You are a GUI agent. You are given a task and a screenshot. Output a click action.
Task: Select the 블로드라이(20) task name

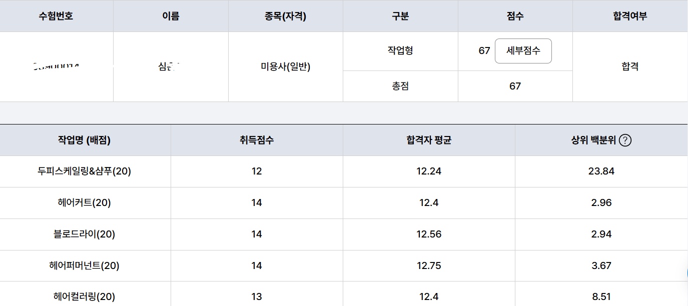84,234
